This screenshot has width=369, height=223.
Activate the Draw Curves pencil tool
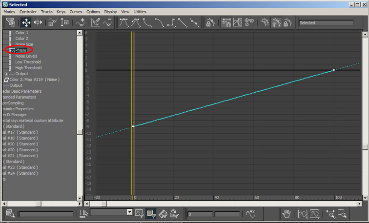(95, 22)
